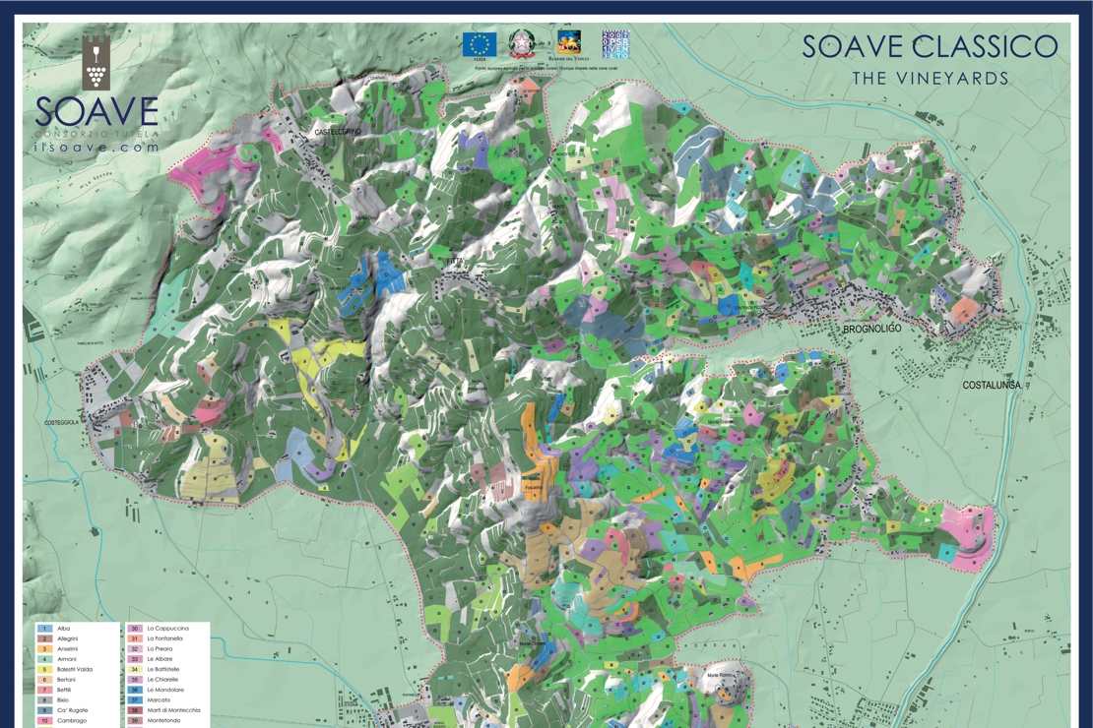Select legend swatch 37 for Marcato
1093x728 pixels.
click(135, 700)
